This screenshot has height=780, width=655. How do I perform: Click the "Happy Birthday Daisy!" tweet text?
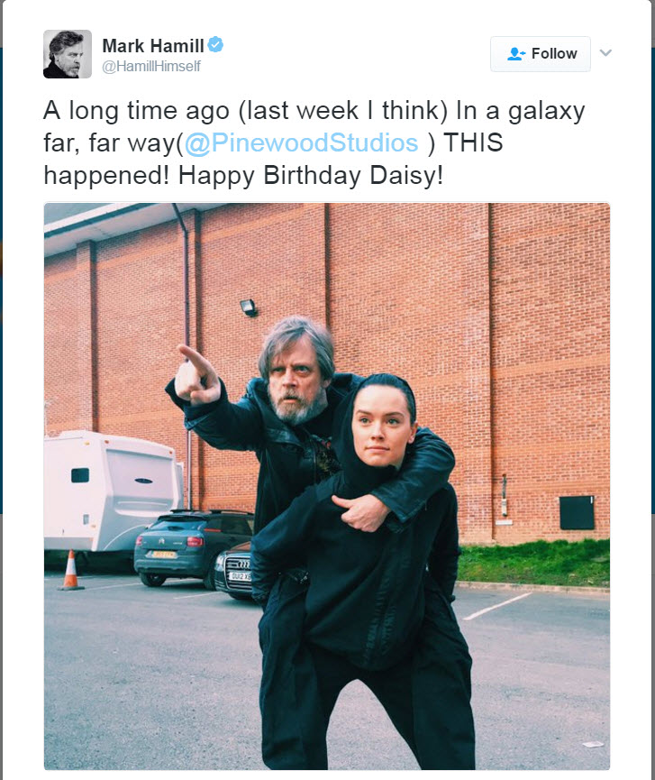point(311,173)
